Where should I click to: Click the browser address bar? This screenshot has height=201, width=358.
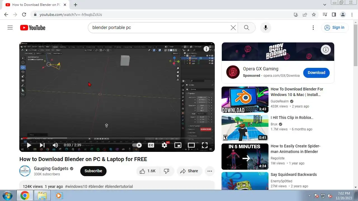pos(162,15)
